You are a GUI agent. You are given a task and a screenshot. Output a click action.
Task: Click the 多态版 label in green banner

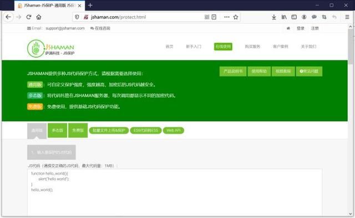point(35,95)
